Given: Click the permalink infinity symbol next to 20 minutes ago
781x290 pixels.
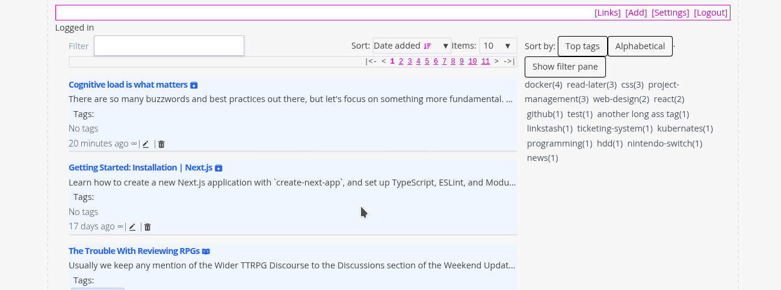Looking at the screenshot, I should click(134, 143).
